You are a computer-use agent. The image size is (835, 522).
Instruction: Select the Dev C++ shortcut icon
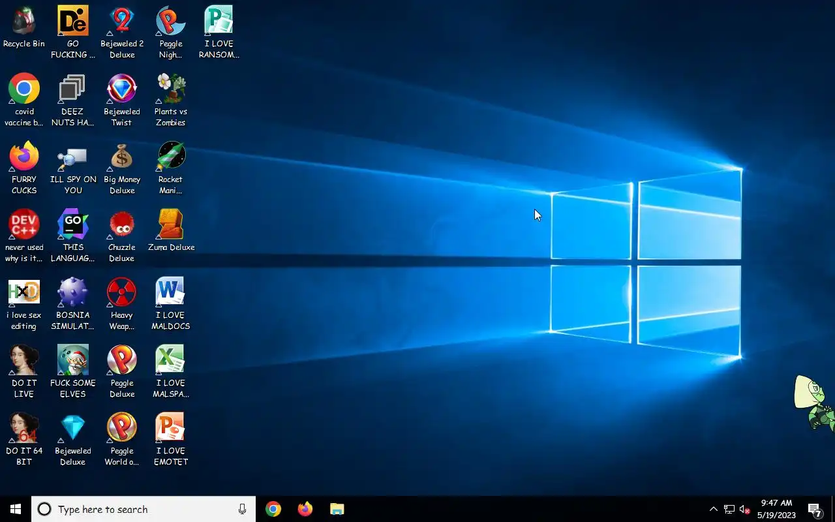point(24,224)
